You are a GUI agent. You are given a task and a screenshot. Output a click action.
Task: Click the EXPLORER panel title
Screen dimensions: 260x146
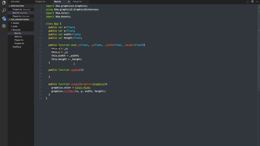coord(15,2)
